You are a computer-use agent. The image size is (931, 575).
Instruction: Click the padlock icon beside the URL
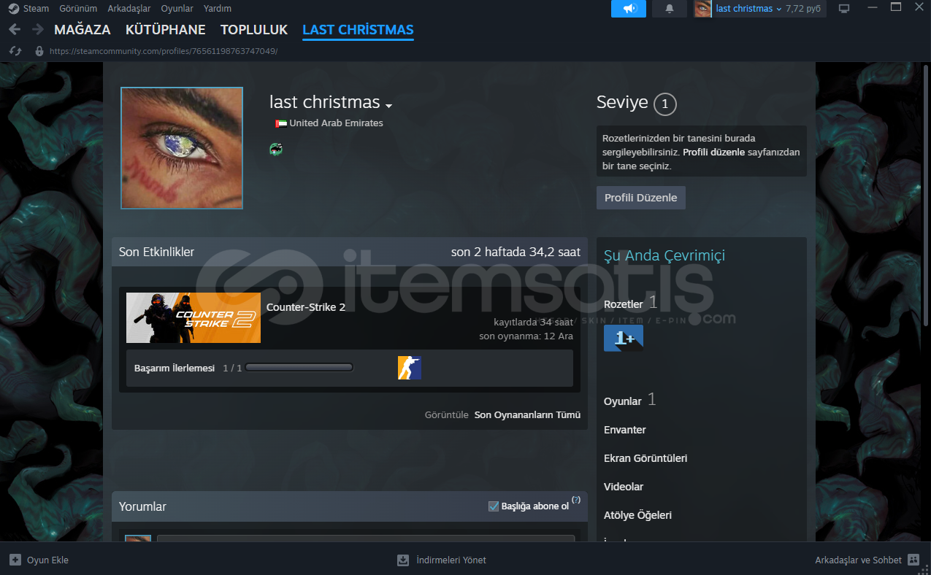point(39,51)
